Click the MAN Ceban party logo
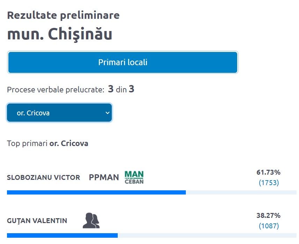Screen dimensions: 299x244 pyautogui.click(x=134, y=177)
